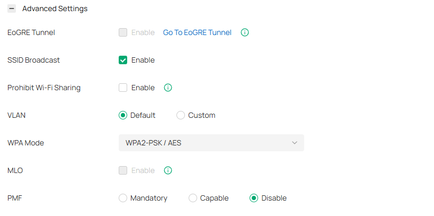Select the PMF Disable radio button
This screenshot has width=434, height=216.
tap(254, 198)
